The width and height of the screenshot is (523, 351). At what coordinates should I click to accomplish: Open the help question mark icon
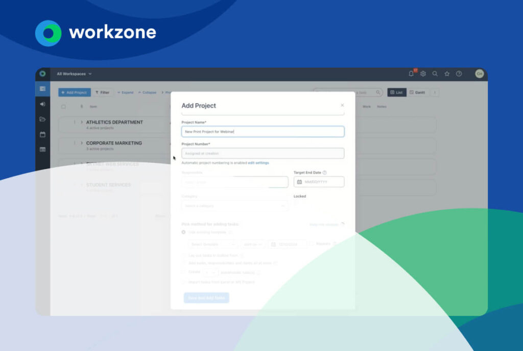[459, 73]
